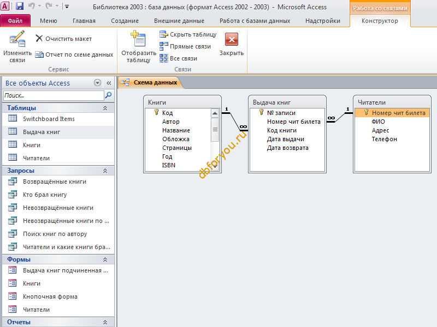
Task: Open the Невозвращённые книги query
Action: coord(58,208)
